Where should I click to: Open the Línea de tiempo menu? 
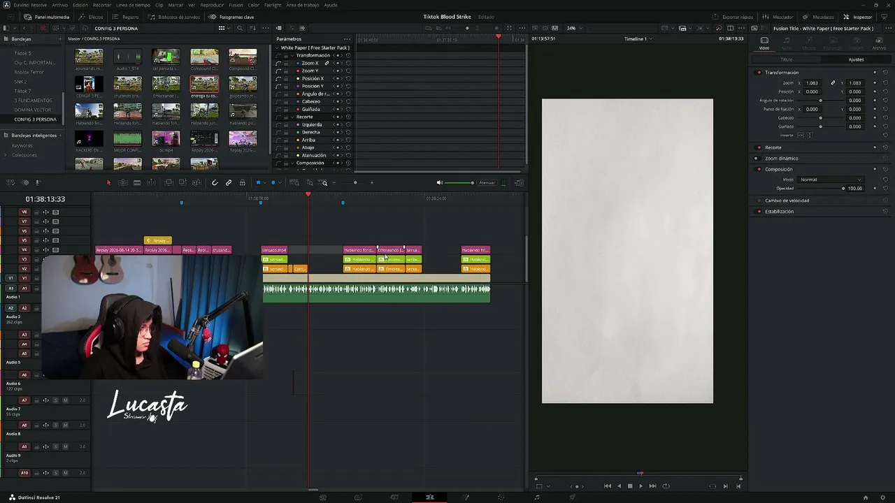pos(133,5)
